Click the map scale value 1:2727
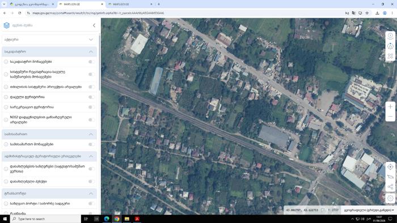Image resolution: width=397 pixels, height=223 pixels. tap(334, 210)
